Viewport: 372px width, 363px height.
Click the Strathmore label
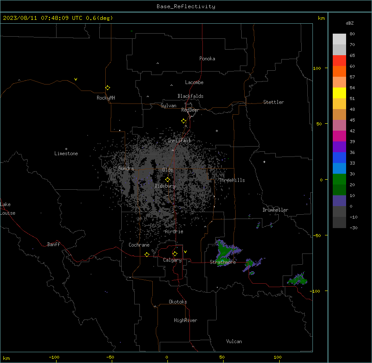pyautogui.click(x=223, y=262)
